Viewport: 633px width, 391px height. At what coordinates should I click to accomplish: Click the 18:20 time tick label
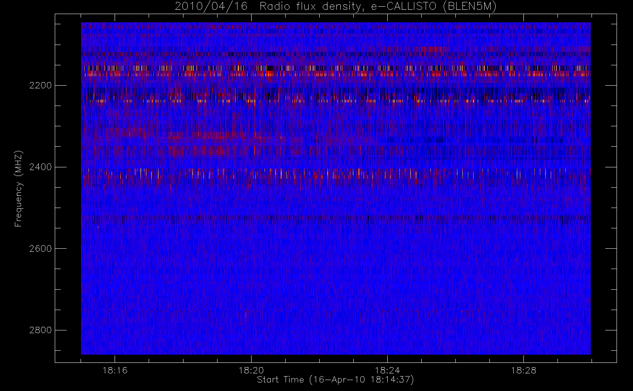(x=251, y=370)
